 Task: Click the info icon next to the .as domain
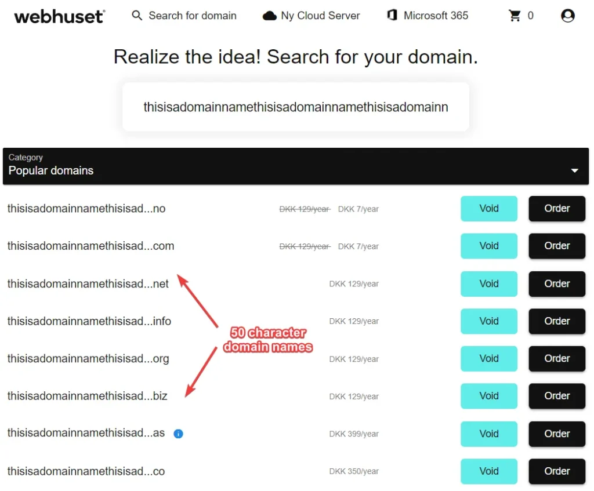[x=179, y=434]
